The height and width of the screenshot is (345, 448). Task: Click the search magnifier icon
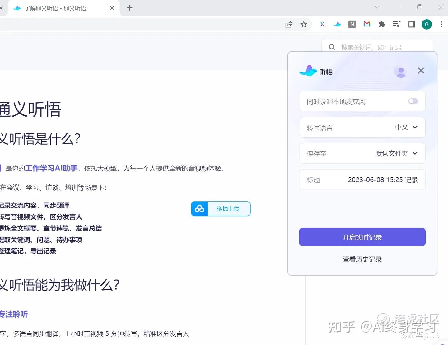332,47
